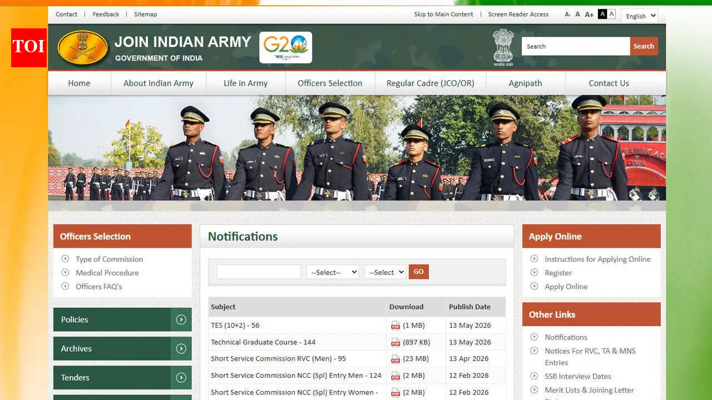Open the first --Select-- dropdown in Notifications filter
This screenshot has width=712, height=400.
point(333,272)
